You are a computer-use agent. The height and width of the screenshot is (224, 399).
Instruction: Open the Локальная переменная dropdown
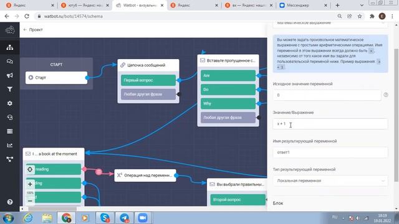[x=330, y=181]
